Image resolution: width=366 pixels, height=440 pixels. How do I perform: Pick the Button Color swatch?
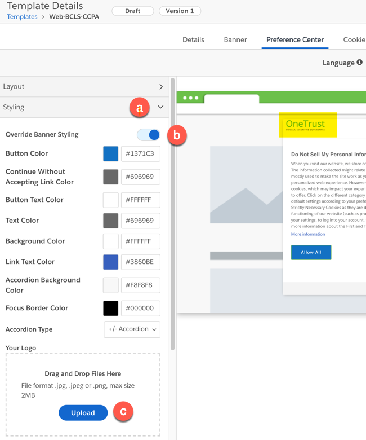(110, 153)
